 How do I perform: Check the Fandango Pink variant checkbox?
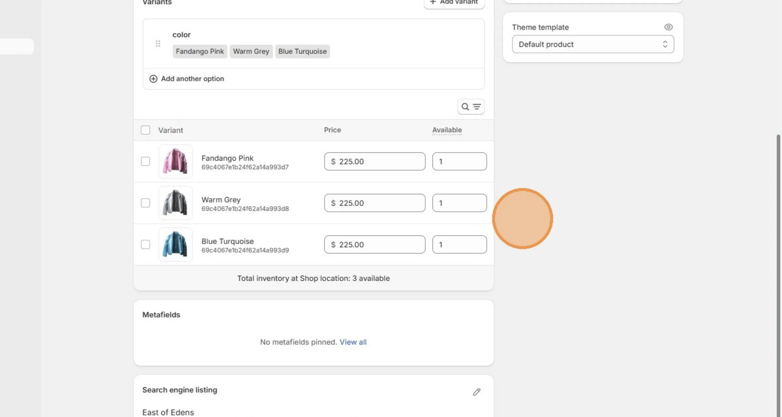145,161
